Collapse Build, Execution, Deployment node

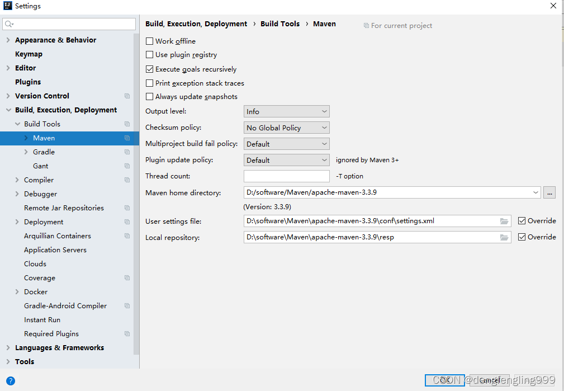tap(8, 110)
